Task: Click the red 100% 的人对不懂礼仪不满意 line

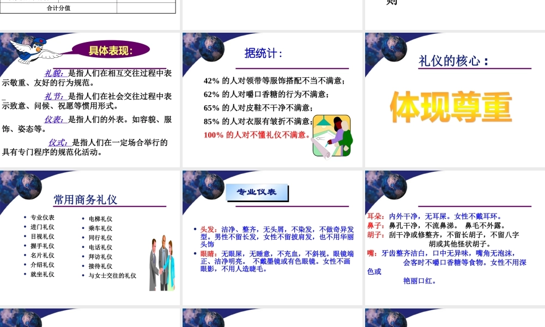Action: 256,135
